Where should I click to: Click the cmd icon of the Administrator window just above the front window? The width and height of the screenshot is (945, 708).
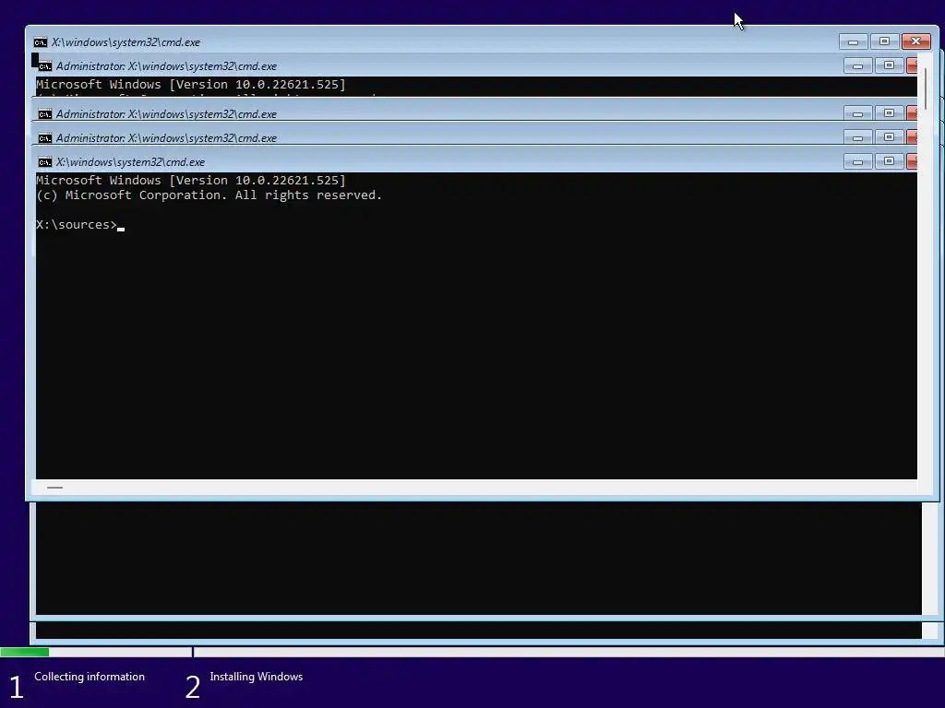(x=44, y=138)
